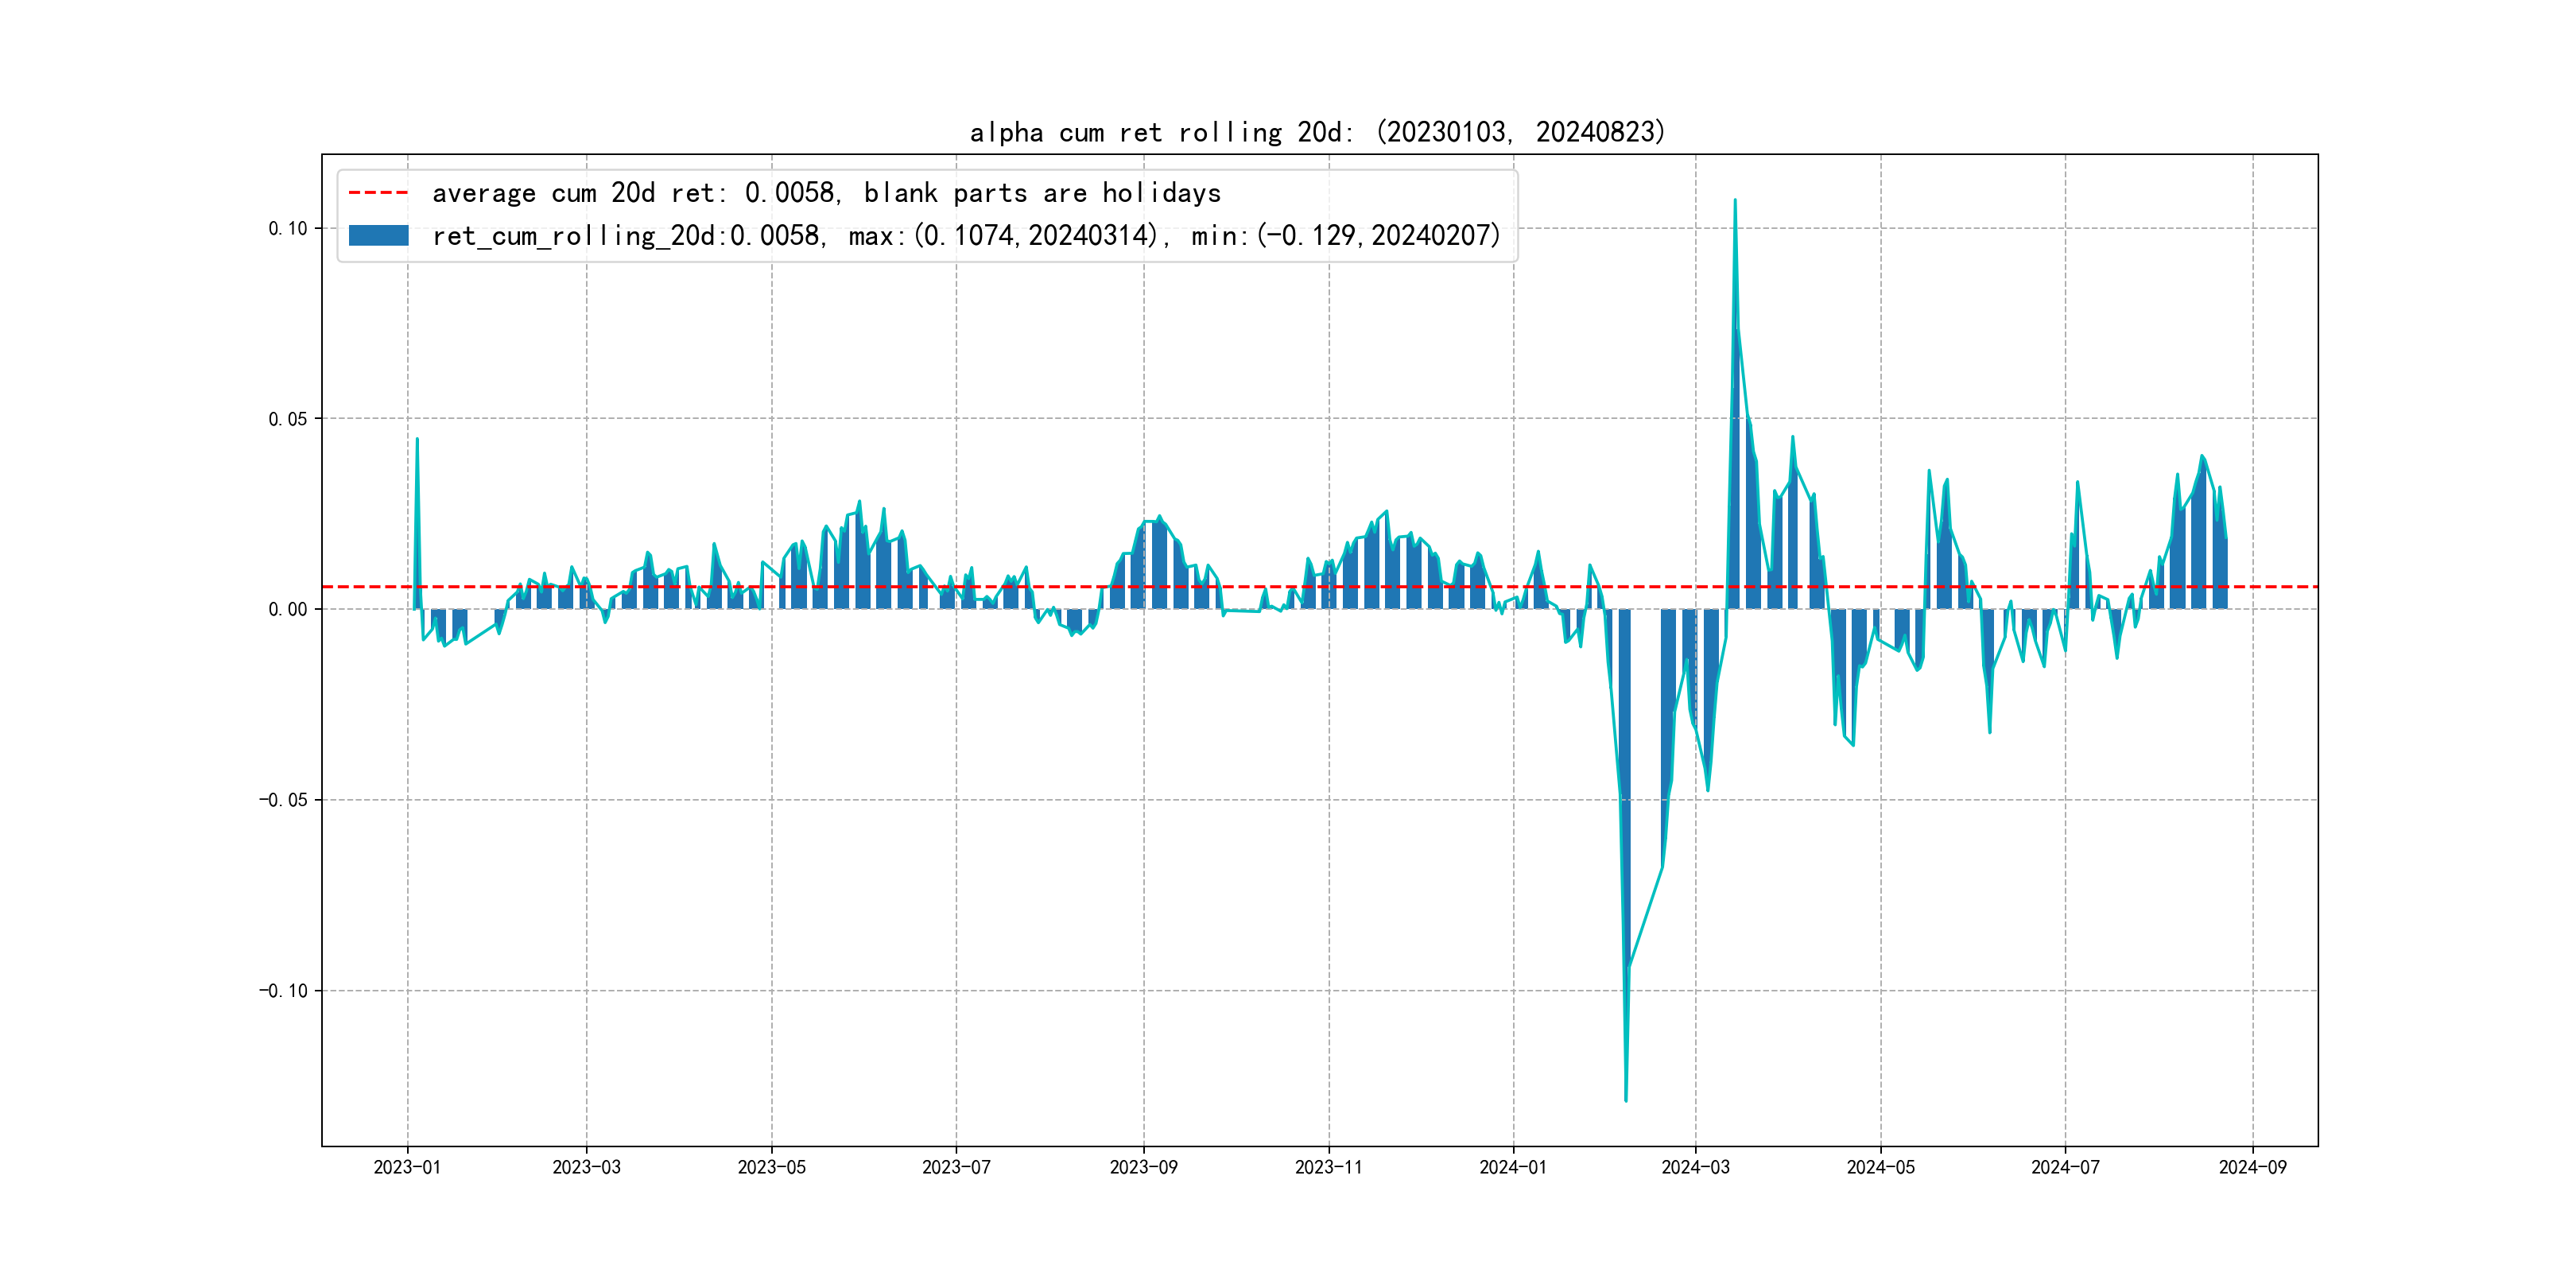Screen dimensions: 2576x1288
Task: Click the 2023-09 x-axis label
Action: (1143, 1167)
